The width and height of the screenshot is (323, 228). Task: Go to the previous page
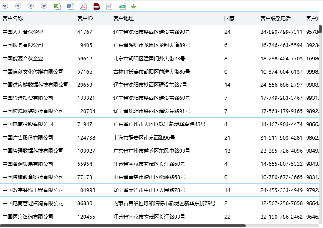pyautogui.click(x=18, y=6)
